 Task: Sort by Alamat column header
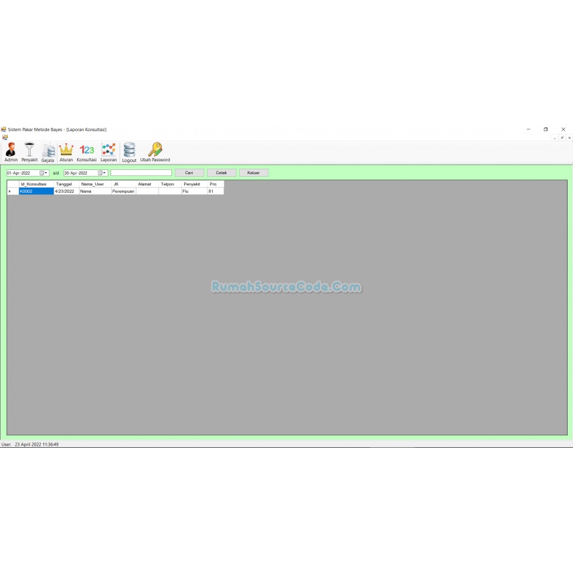[x=147, y=184]
